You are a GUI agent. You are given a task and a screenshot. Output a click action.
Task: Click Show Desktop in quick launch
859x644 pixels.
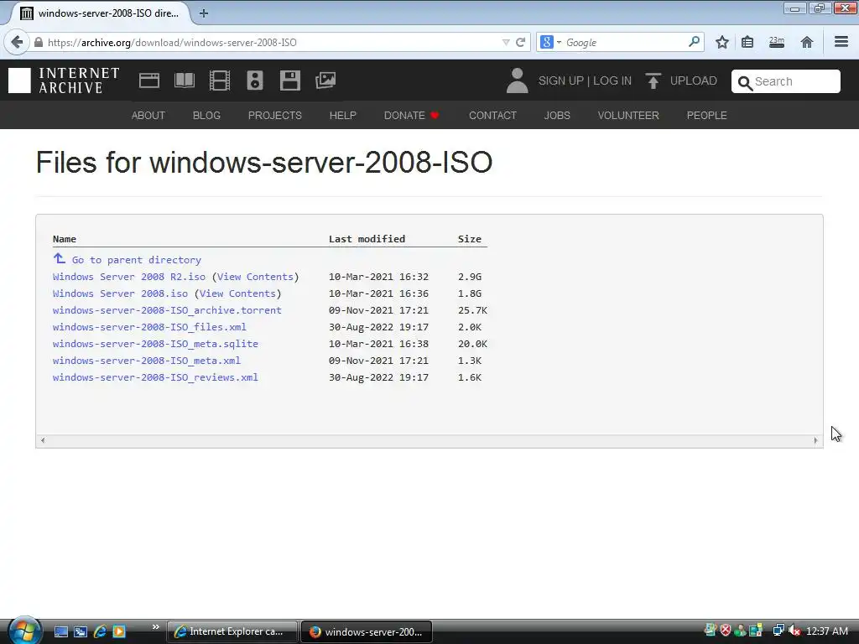tap(60, 631)
